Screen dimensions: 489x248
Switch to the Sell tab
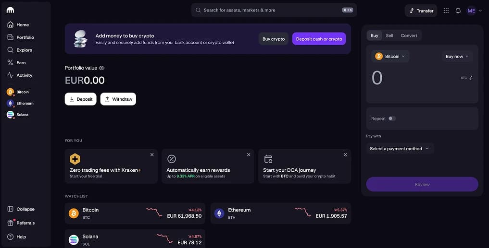coord(389,35)
